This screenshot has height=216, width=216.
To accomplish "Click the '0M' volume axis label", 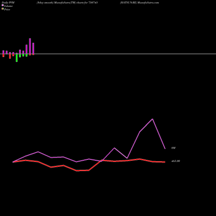I will [x=173, y=148].
